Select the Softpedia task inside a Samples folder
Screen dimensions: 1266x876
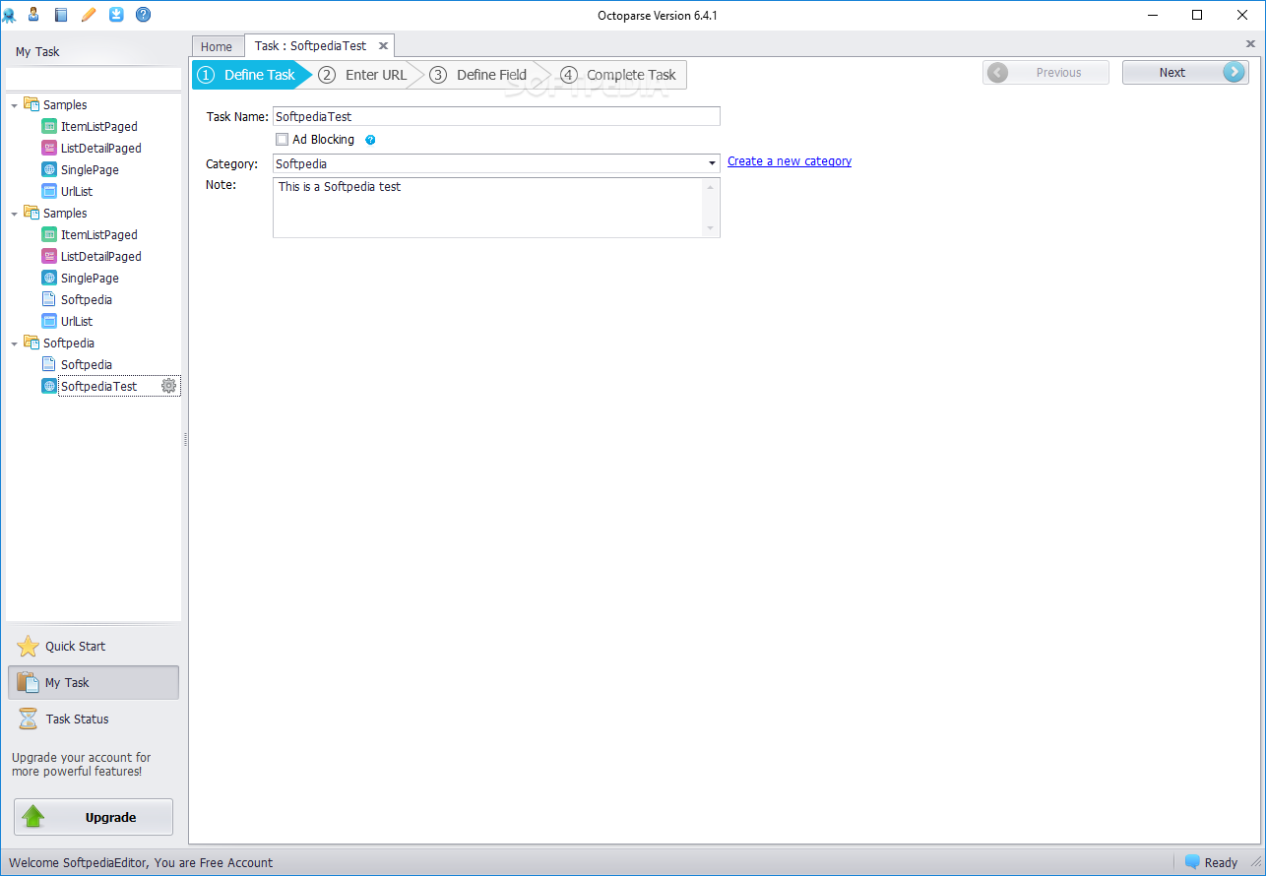coord(87,300)
